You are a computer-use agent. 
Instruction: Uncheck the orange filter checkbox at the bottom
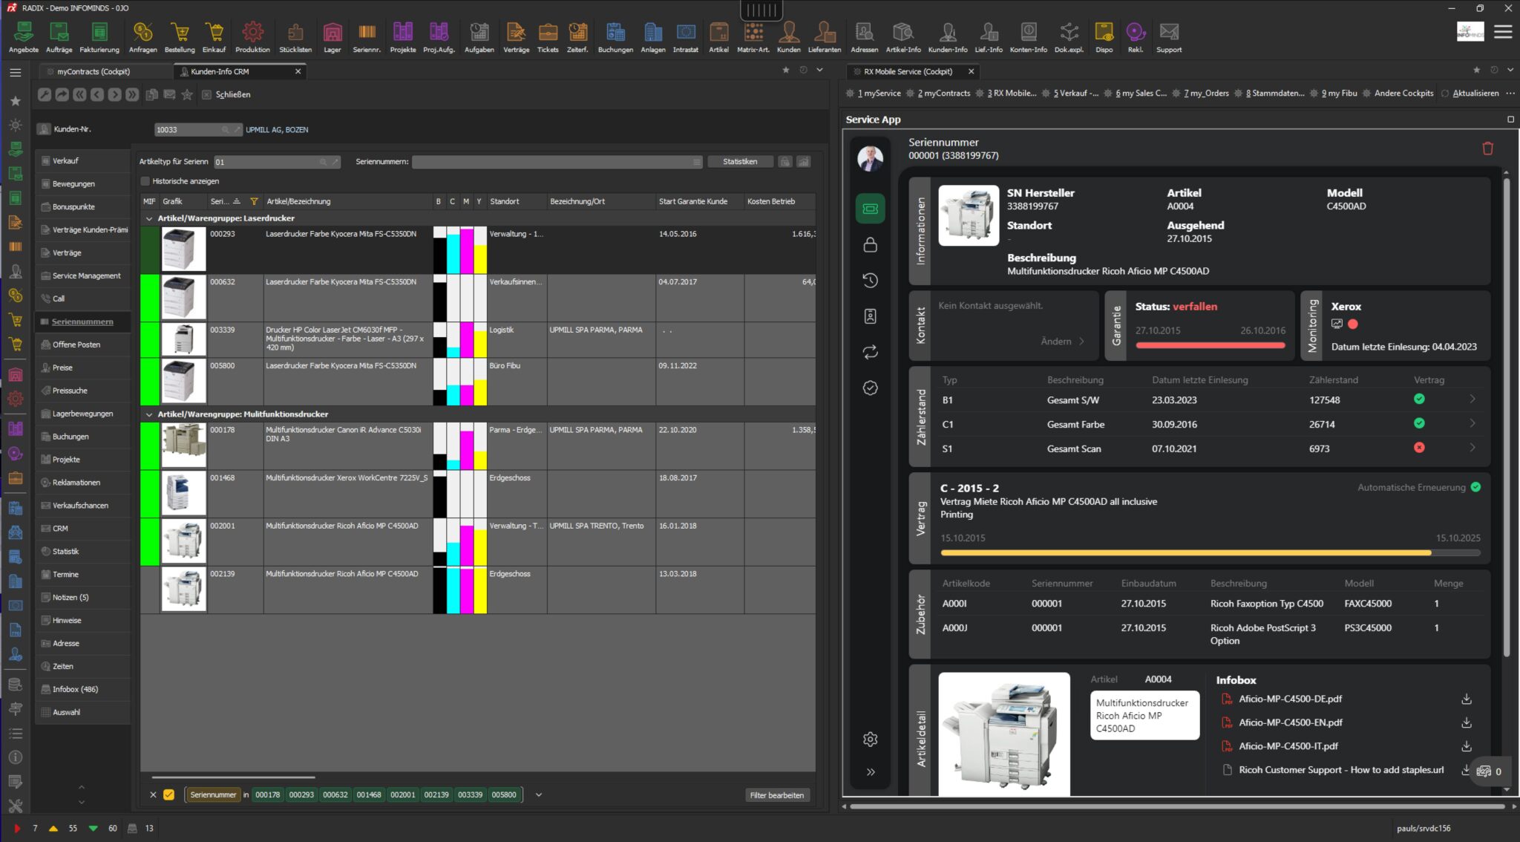tap(169, 794)
